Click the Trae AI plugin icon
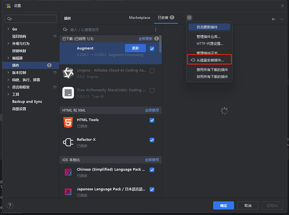Viewport: 289px width, 215px height. (x=68, y=93)
